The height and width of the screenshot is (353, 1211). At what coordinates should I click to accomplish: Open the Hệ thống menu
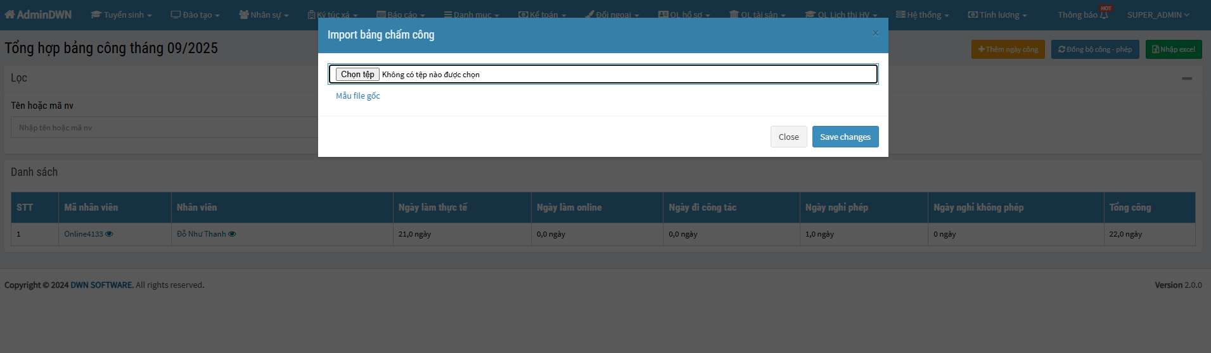click(922, 15)
